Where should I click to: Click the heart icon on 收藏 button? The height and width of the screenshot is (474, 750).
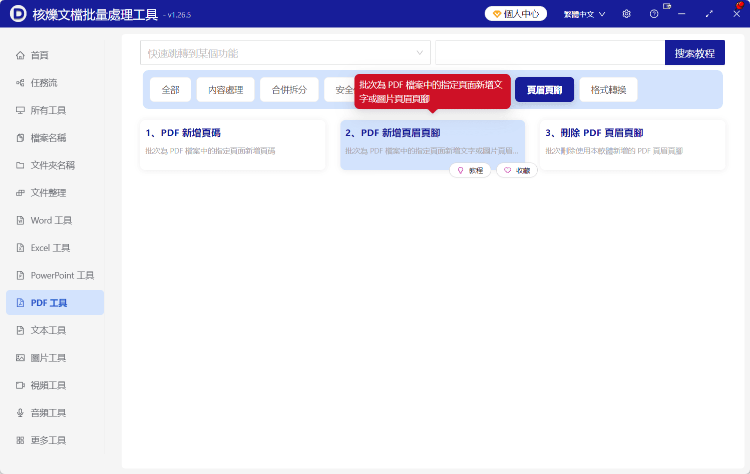508,170
